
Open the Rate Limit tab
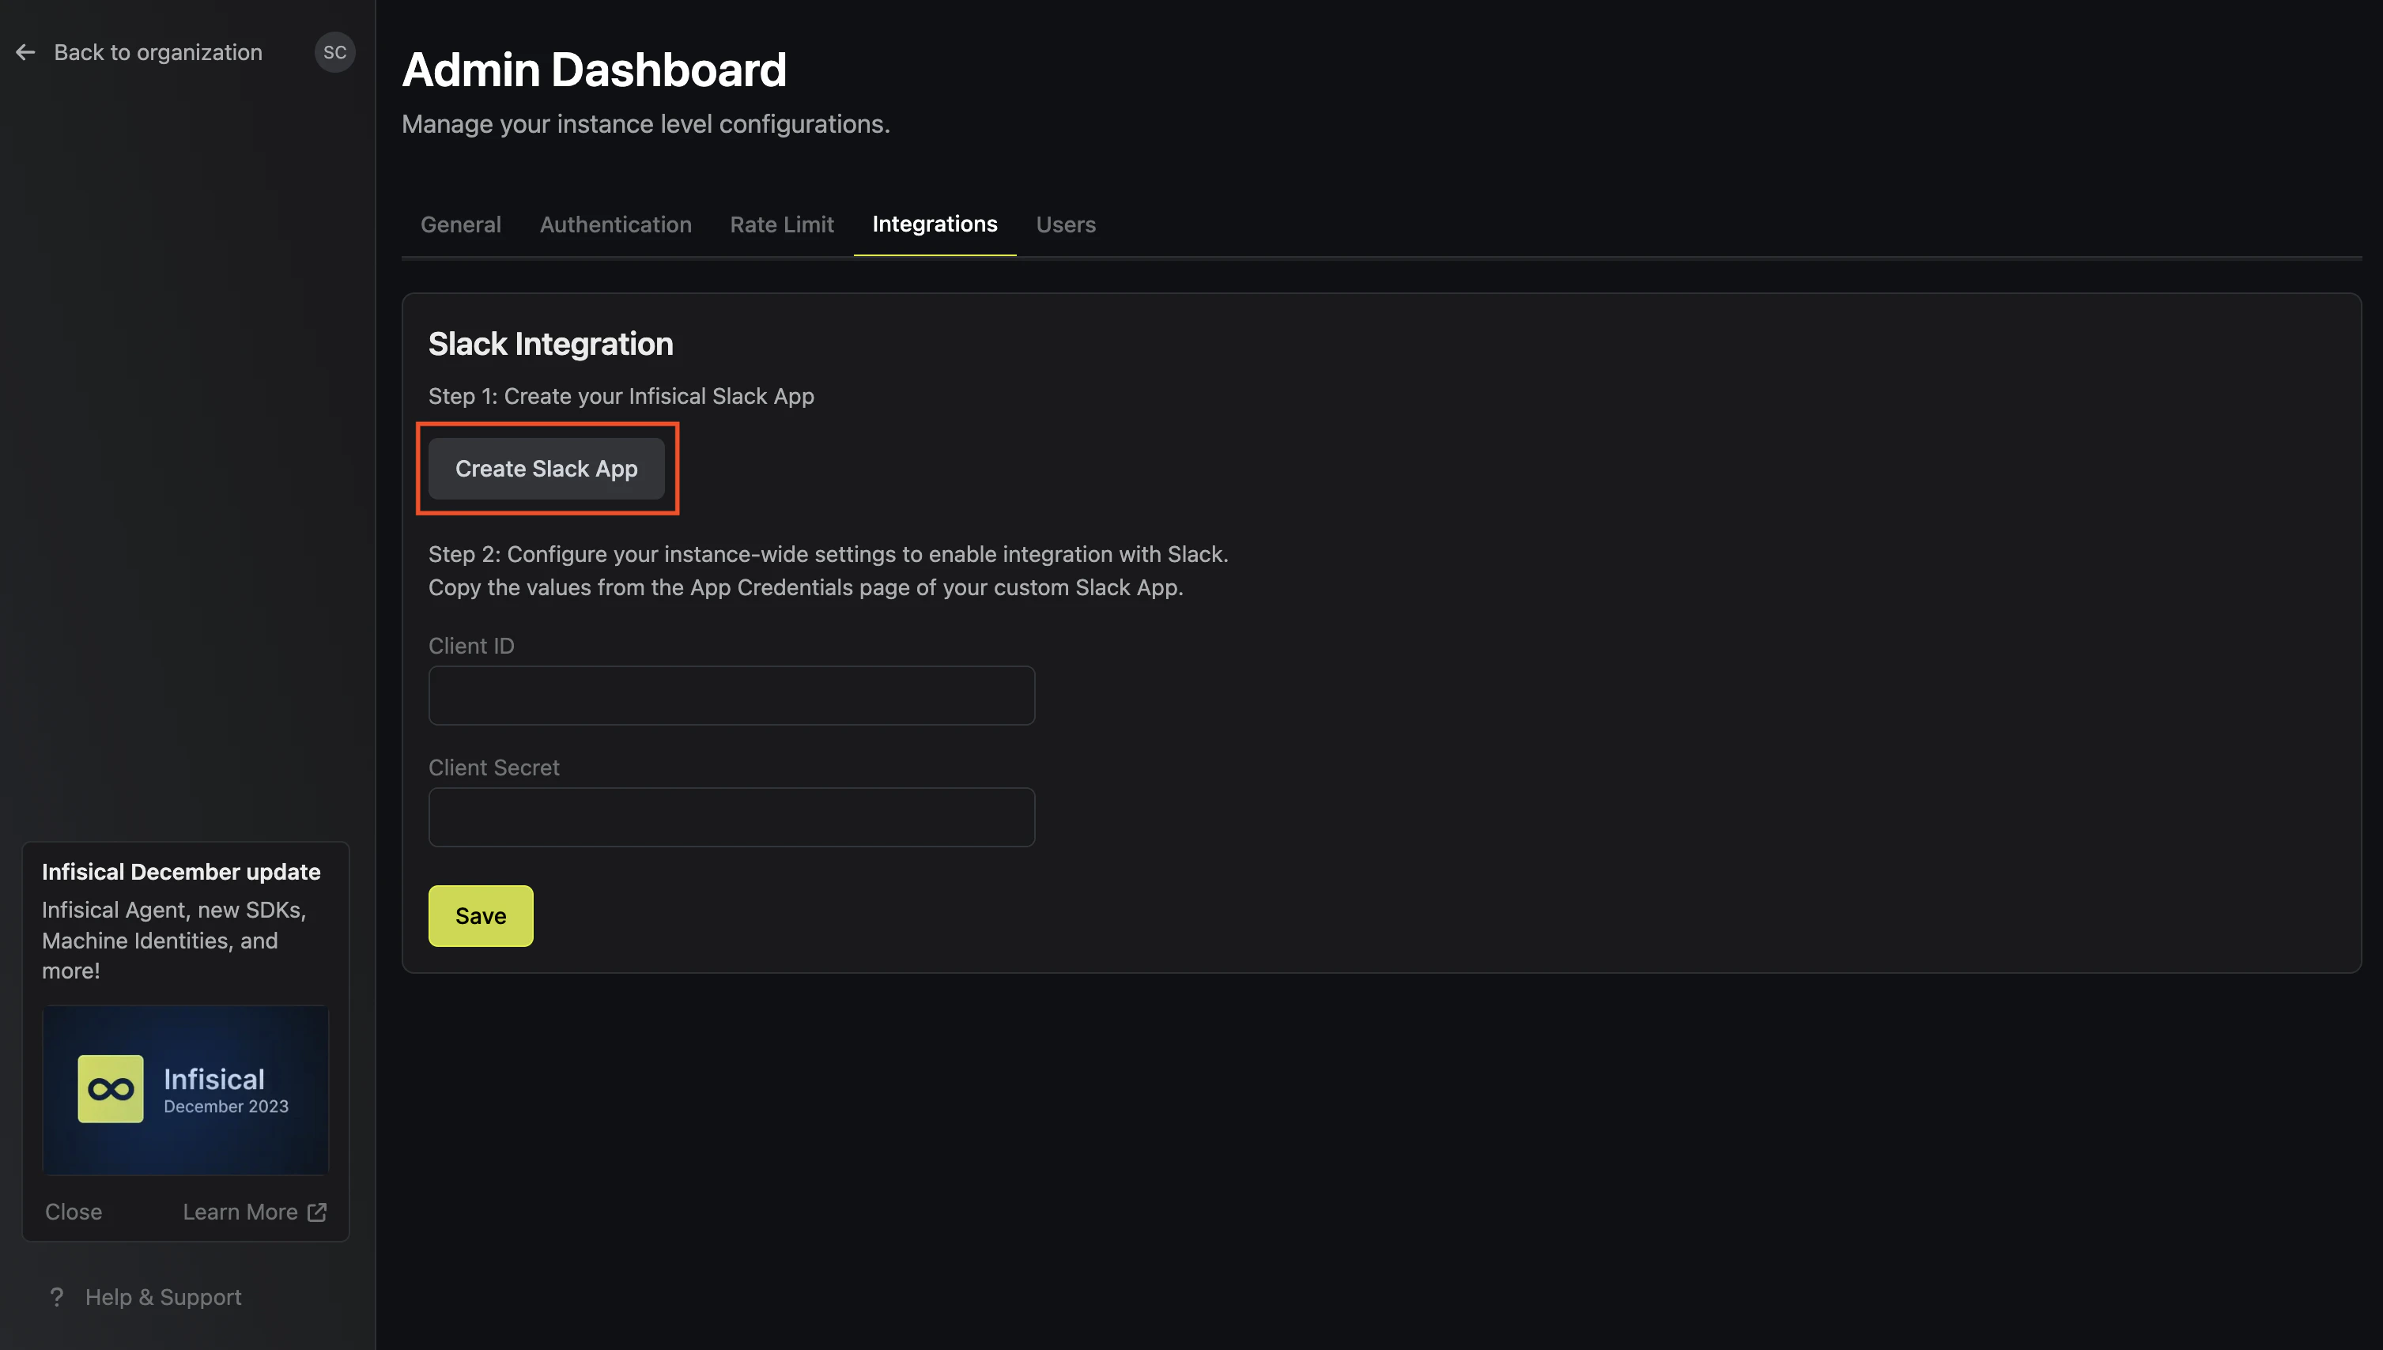point(782,224)
